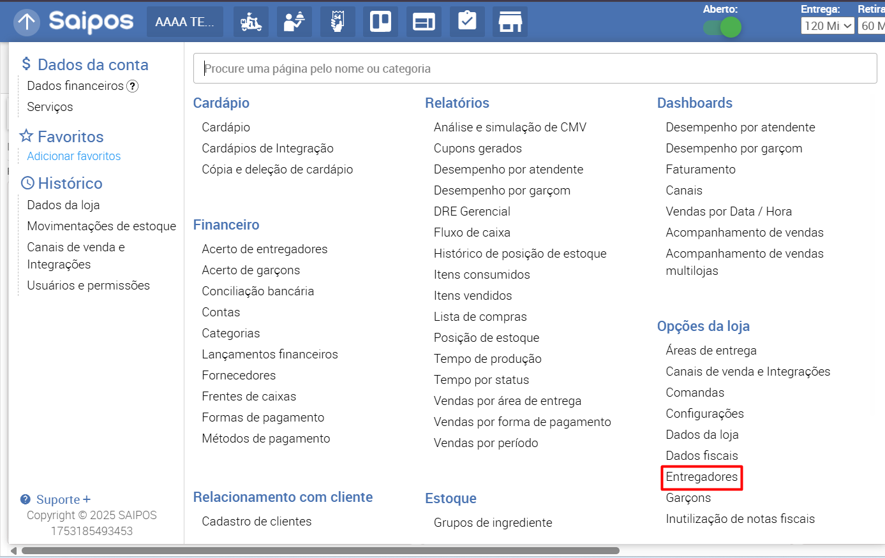Click the Adicionar favoritos link
Screen dimensions: 885x558
73,156
